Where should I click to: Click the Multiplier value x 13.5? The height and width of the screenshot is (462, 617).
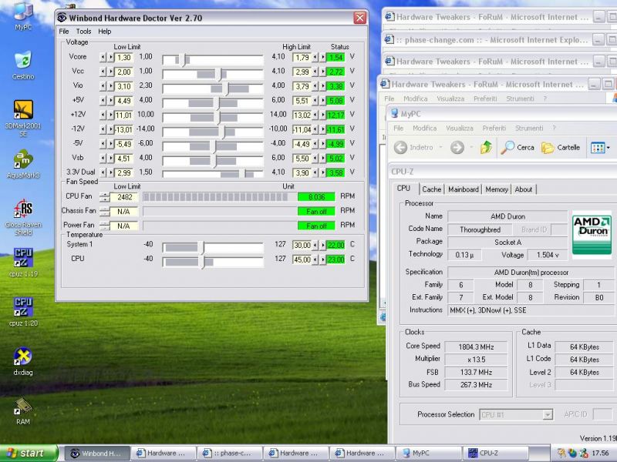coord(476,360)
